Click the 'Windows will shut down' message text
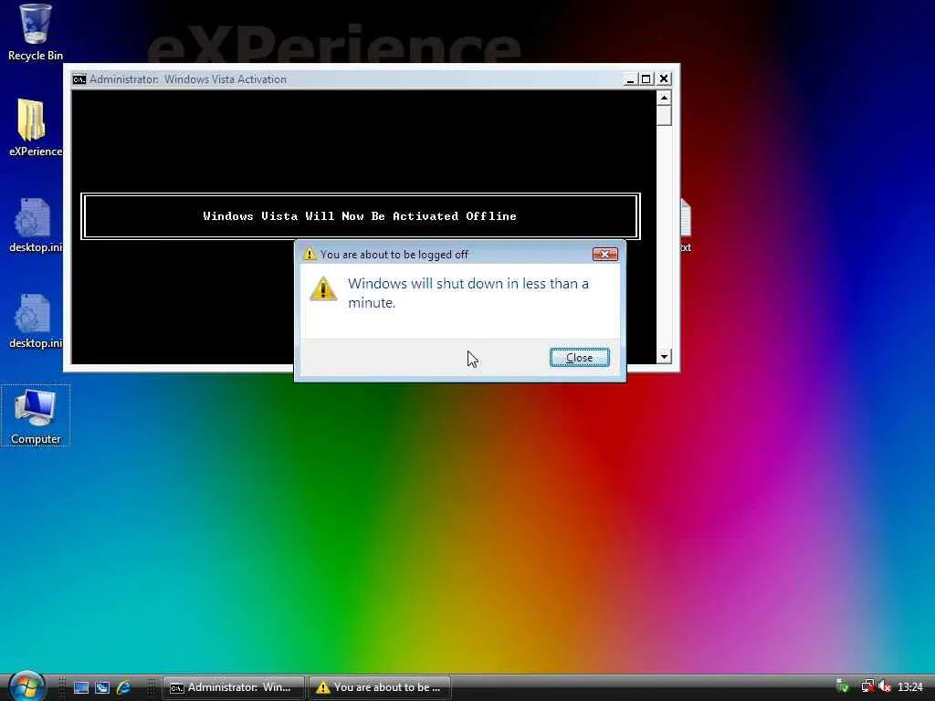This screenshot has width=935, height=701. (x=468, y=293)
